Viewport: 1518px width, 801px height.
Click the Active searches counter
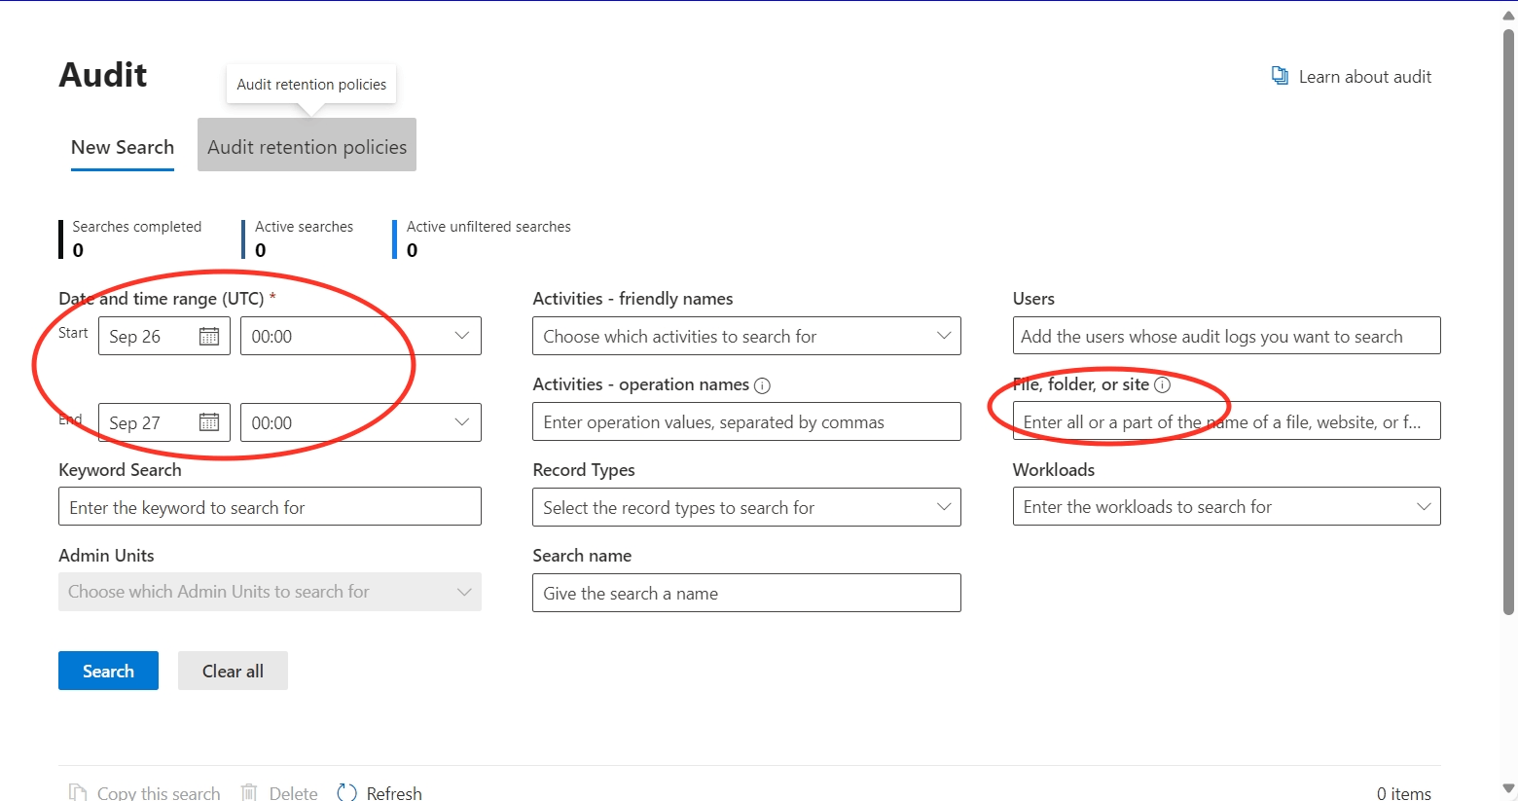tap(298, 238)
